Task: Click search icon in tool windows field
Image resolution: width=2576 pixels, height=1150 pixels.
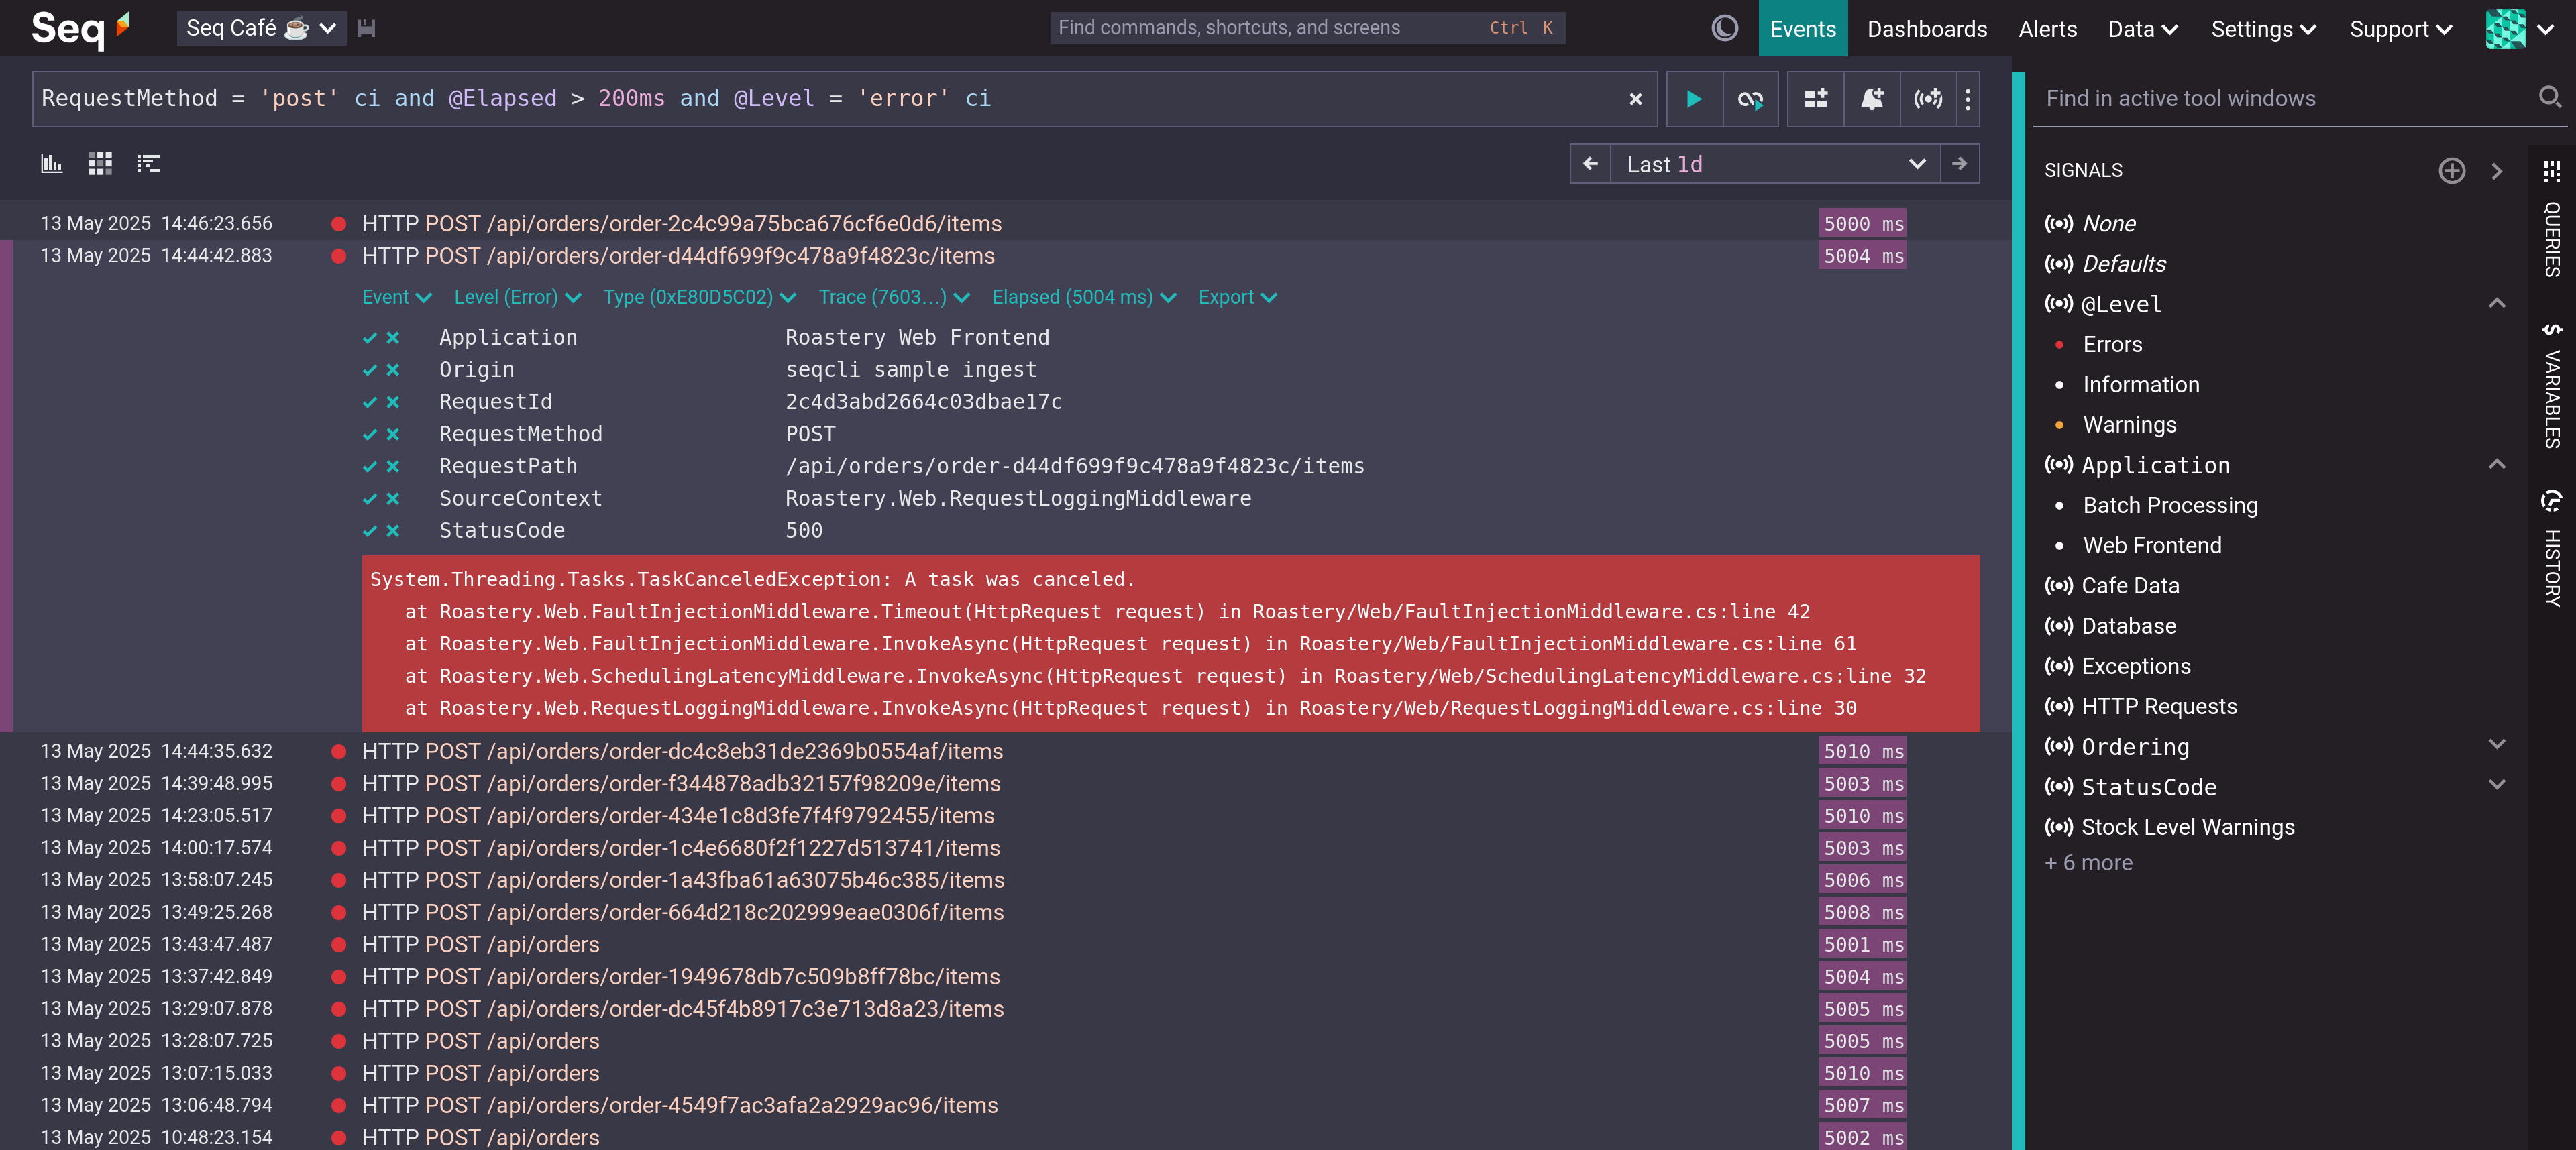Action: 2550,97
